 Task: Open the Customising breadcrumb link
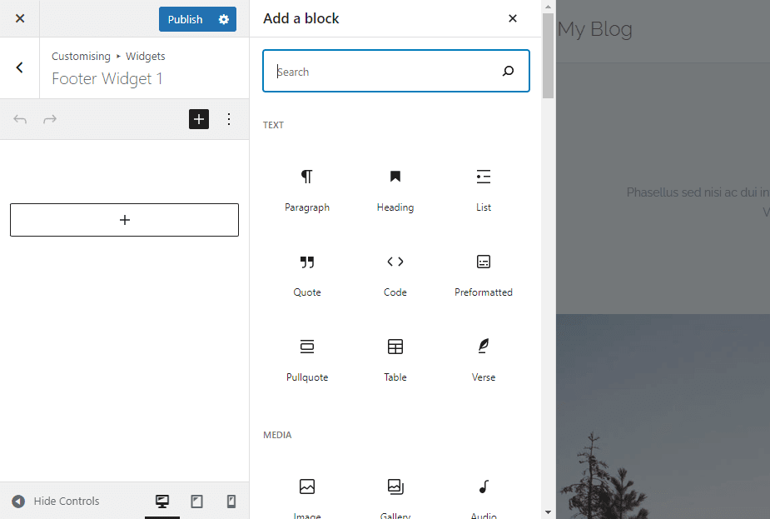point(81,56)
